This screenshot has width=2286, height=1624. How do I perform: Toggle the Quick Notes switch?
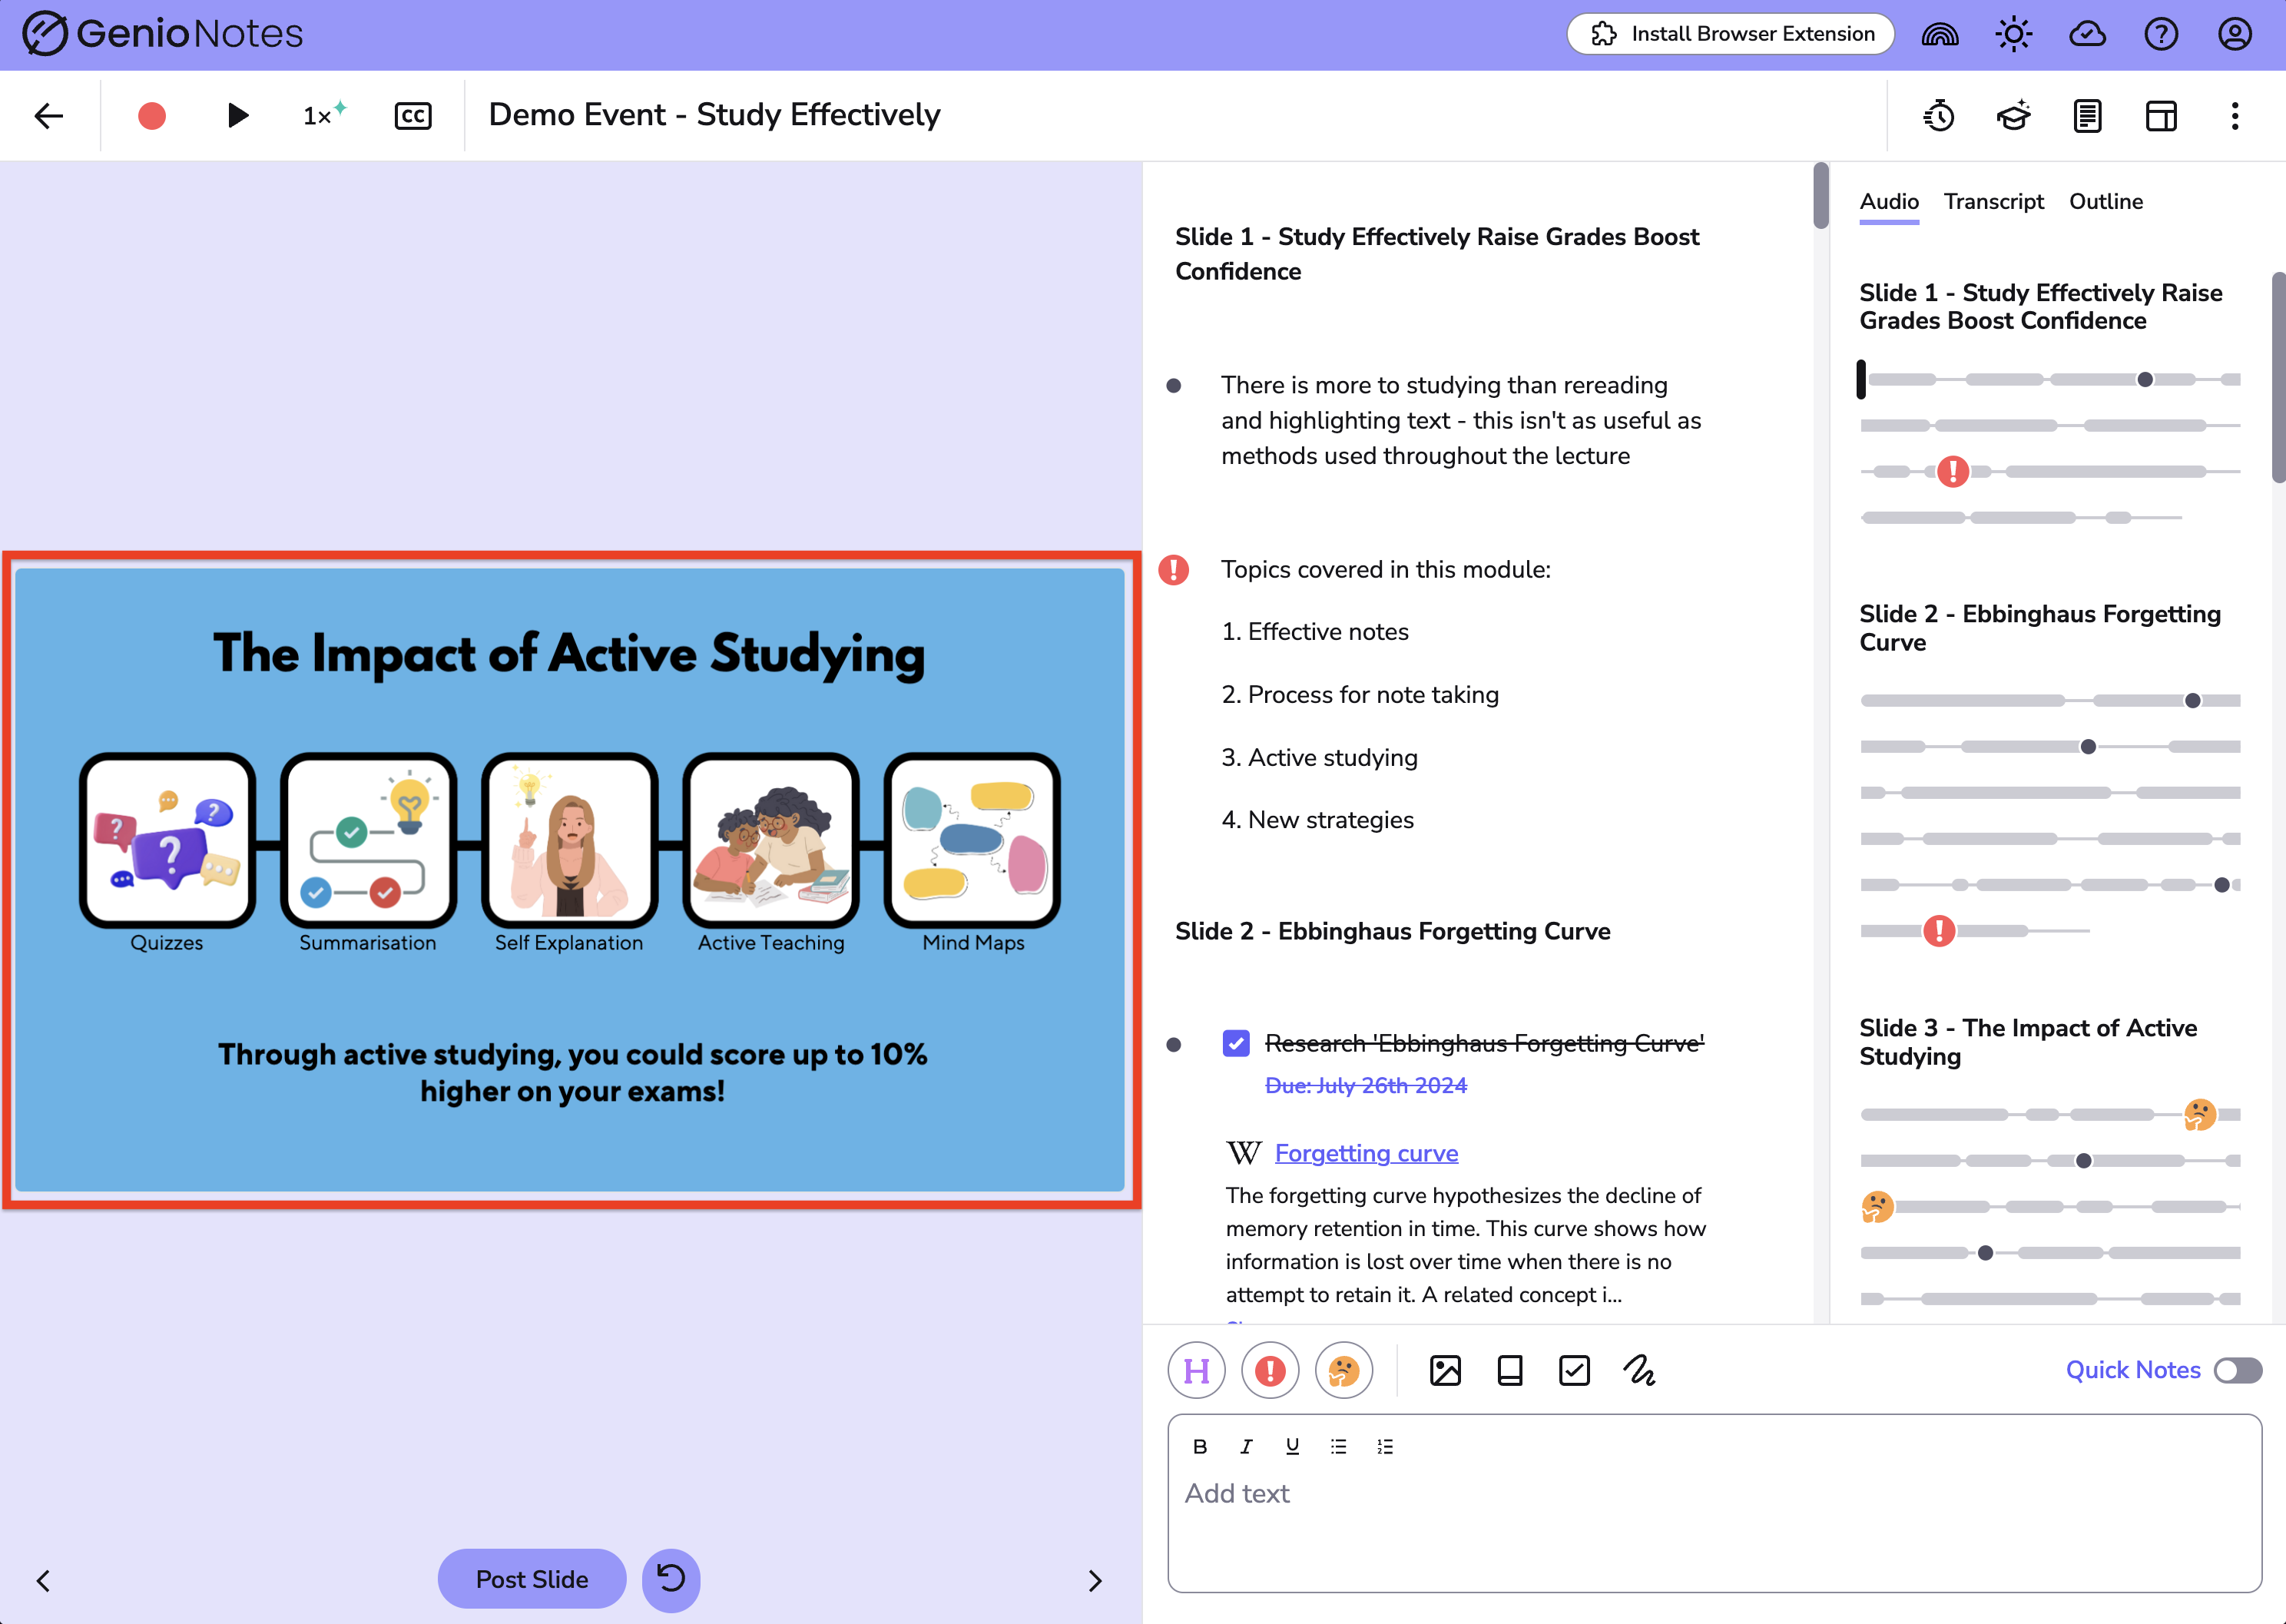[x=2237, y=1370]
